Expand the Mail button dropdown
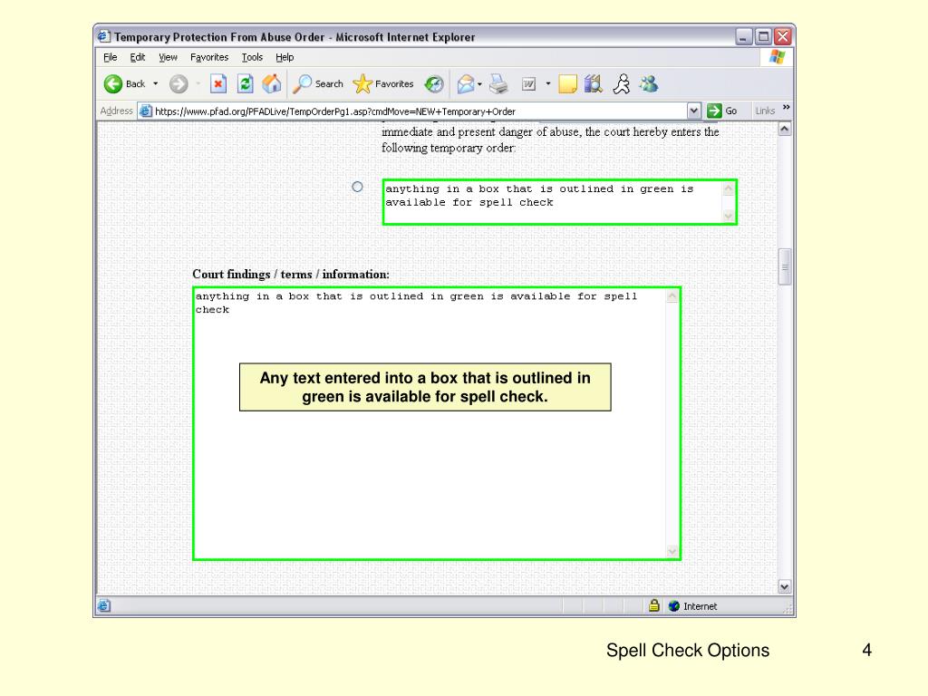Screen dimensions: 928x696 pyautogui.click(x=479, y=84)
